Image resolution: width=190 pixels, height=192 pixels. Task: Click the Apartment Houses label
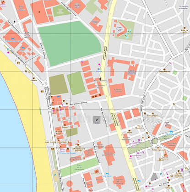point(100,87)
